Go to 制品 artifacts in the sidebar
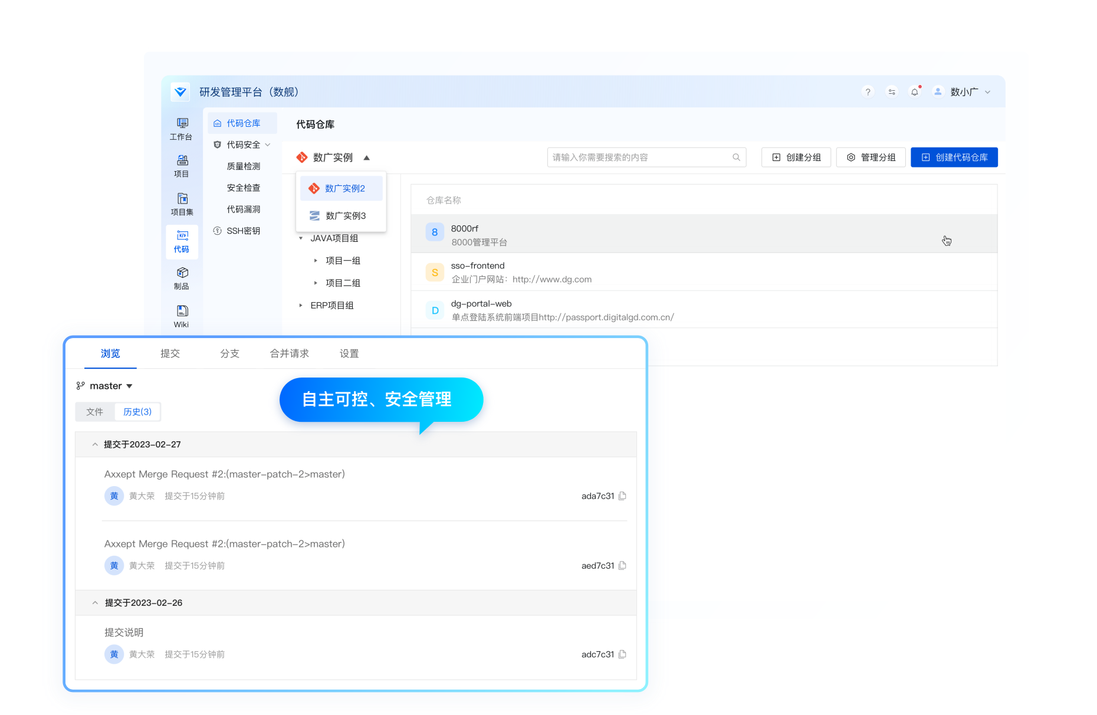Viewport: 1097px width, 715px height. (x=182, y=278)
